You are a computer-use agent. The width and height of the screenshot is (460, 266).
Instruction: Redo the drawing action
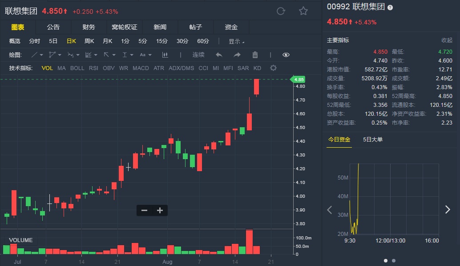(237, 55)
